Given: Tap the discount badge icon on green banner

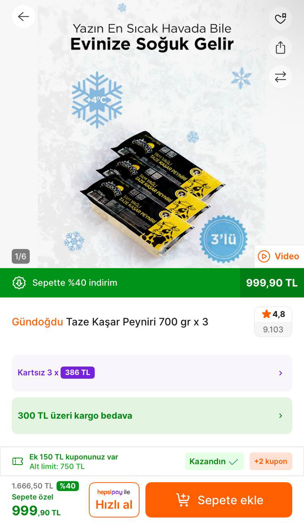Looking at the screenshot, I should [x=19, y=283].
